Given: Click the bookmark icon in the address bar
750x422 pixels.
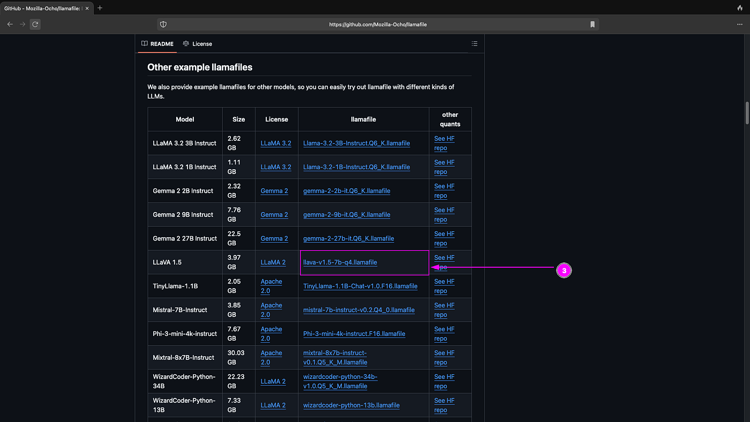Looking at the screenshot, I should [592, 24].
